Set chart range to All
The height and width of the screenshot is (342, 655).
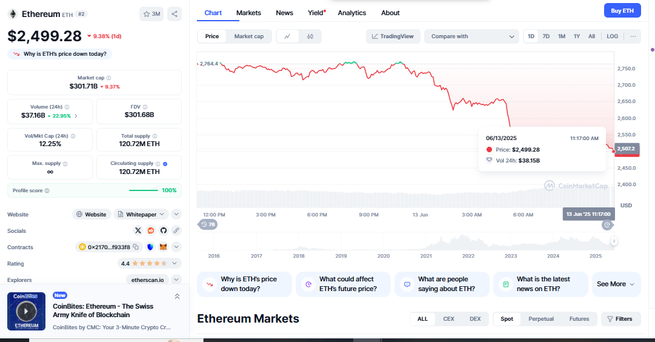coord(591,36)
